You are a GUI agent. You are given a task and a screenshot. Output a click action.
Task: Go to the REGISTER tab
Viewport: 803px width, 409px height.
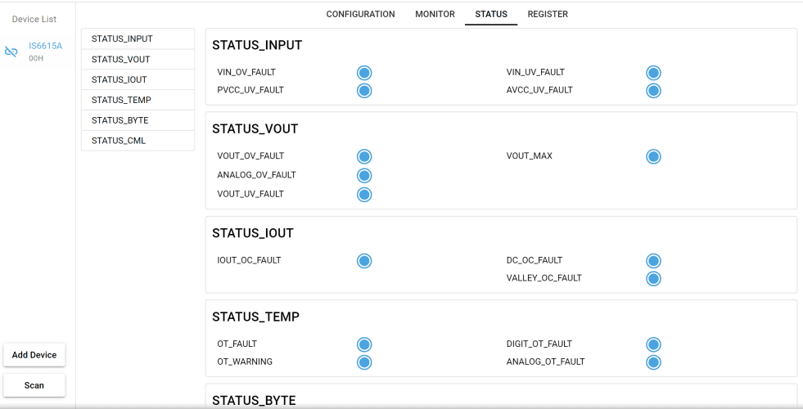pyautogui.click(x=548, y=15)
